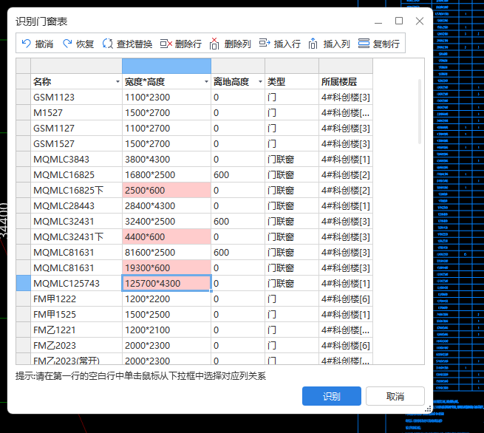Image resolution: width=484 pixels, height=433 pixels.
Task: Click the 600 height cell of MQMLC32431
Action: click(238, 221)
